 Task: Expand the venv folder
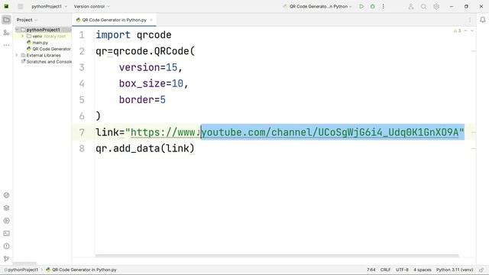point(22,36)
